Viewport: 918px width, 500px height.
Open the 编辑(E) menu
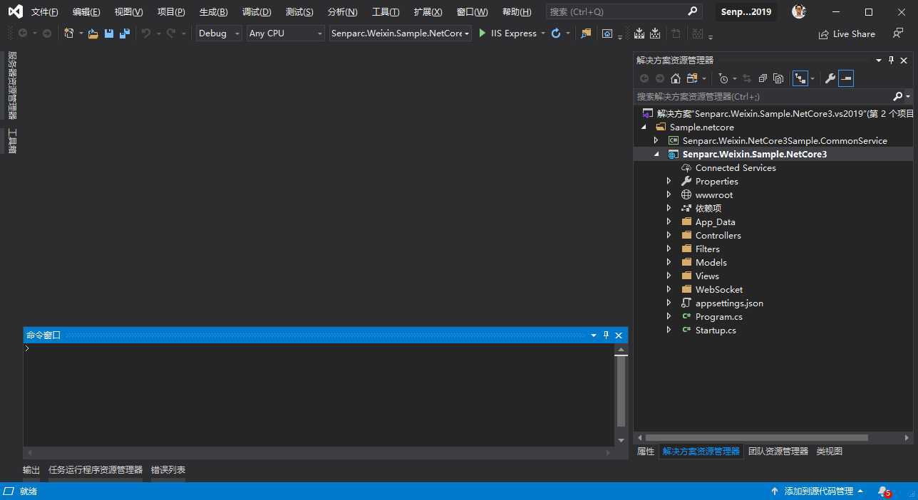(x=86, y=12)
